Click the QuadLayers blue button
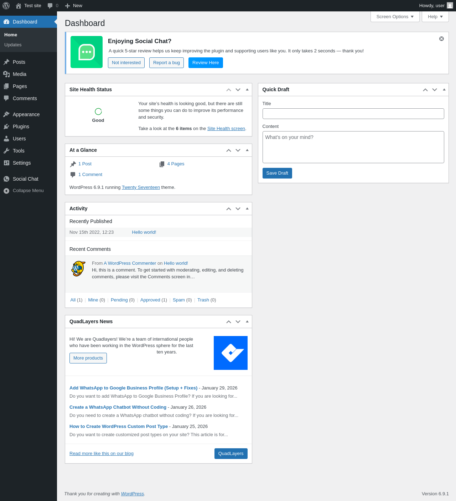Screen dimensions: 456x501 (x=231, y=454)
